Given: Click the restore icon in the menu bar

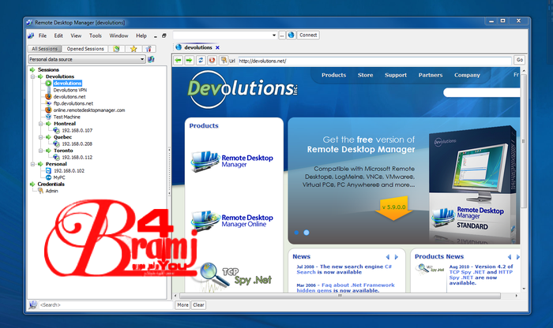Looking at the screenshot, I should 164,36.
